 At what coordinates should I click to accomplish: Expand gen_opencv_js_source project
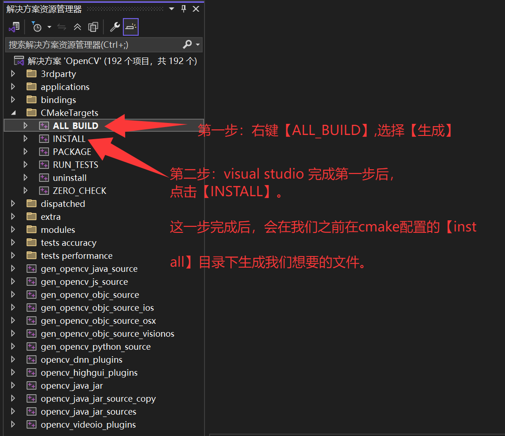pos(13,282)
